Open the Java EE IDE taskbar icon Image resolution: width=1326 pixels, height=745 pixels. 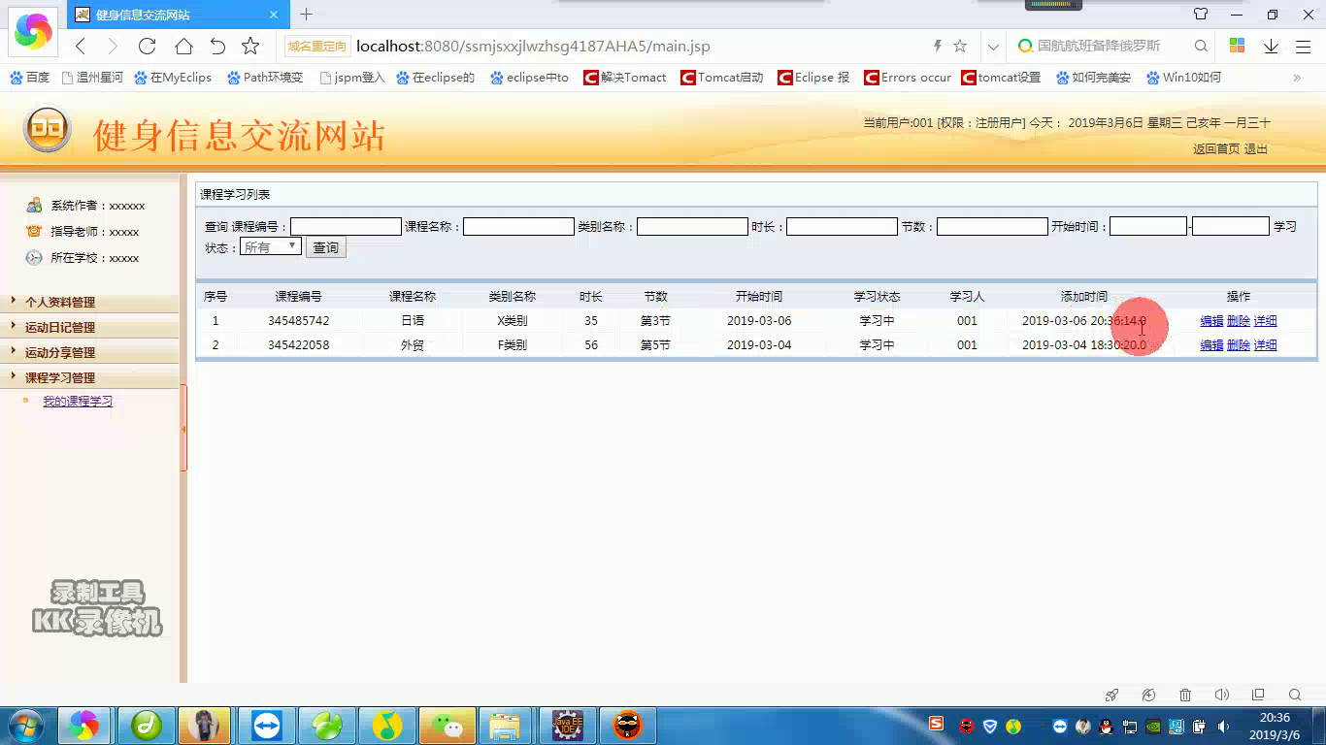pos(567,726)
